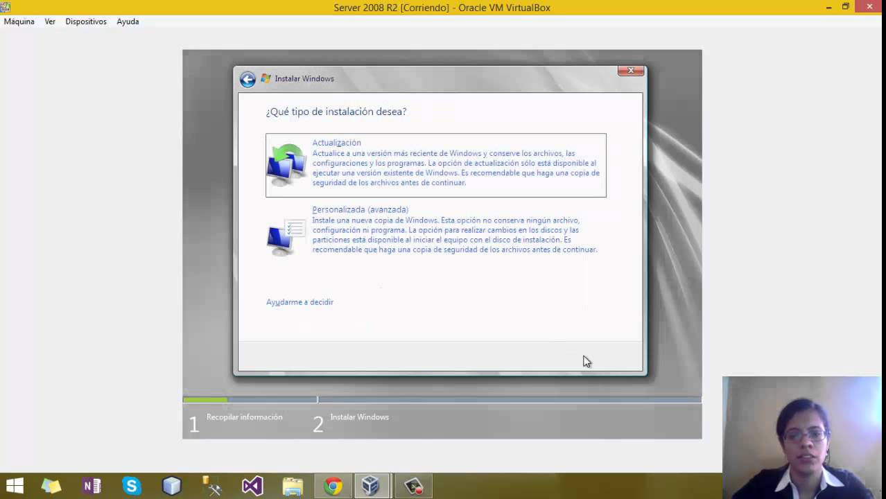Open the Ver menu
886x499 pixels.
50,21
